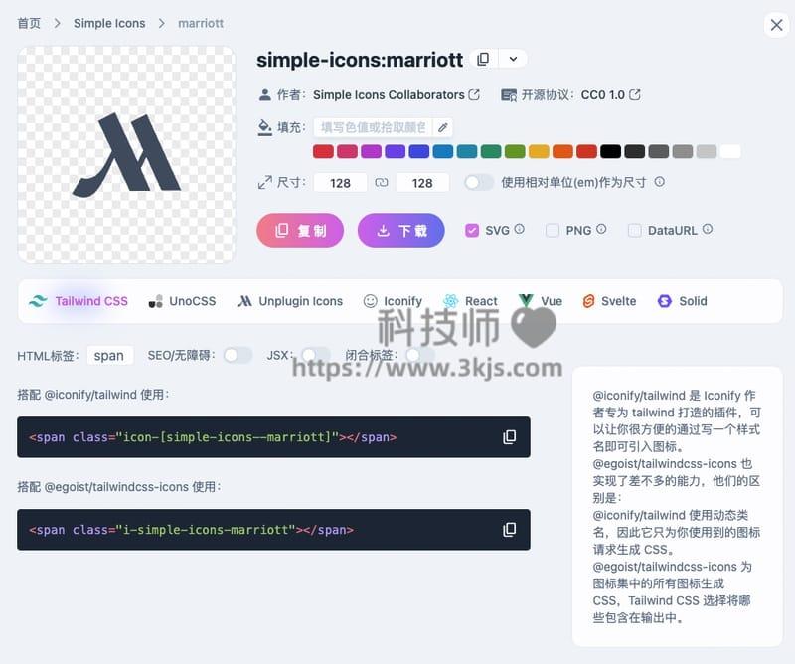
Task: Show info about em unit sizing
Action: click(x=659, y=182)
